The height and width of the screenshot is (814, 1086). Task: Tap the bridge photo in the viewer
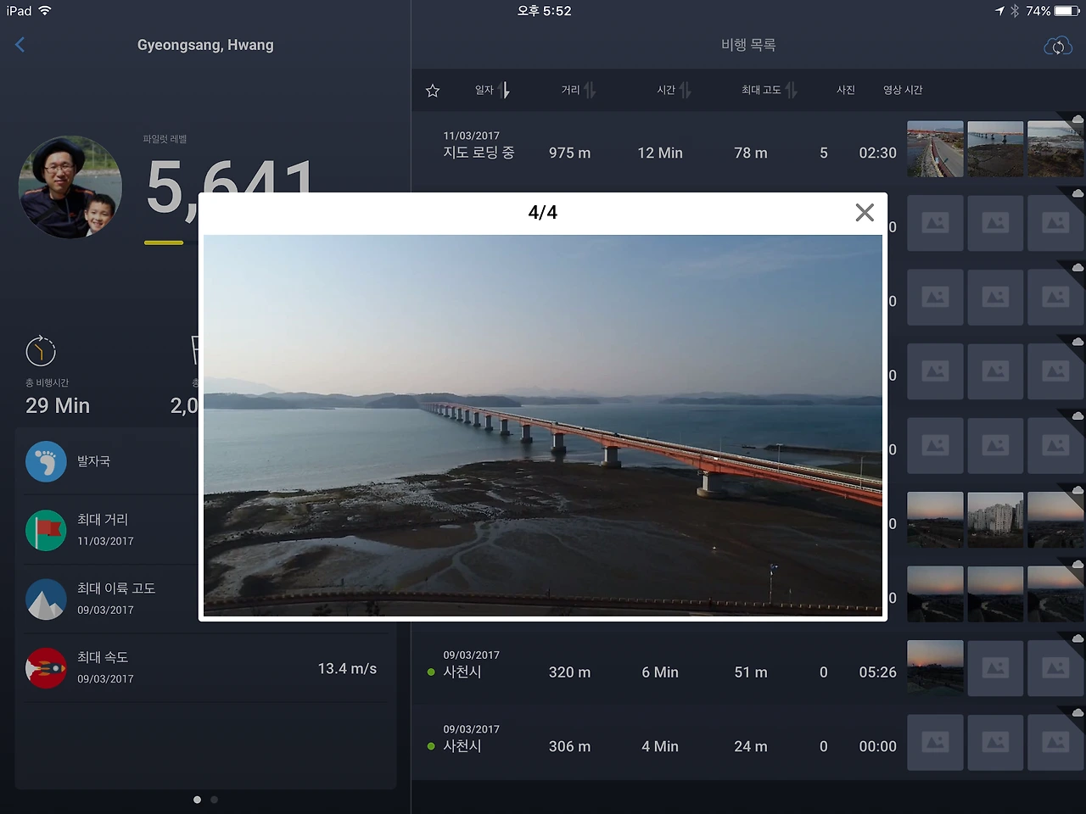pyautogui.click(x=543, y=426)
